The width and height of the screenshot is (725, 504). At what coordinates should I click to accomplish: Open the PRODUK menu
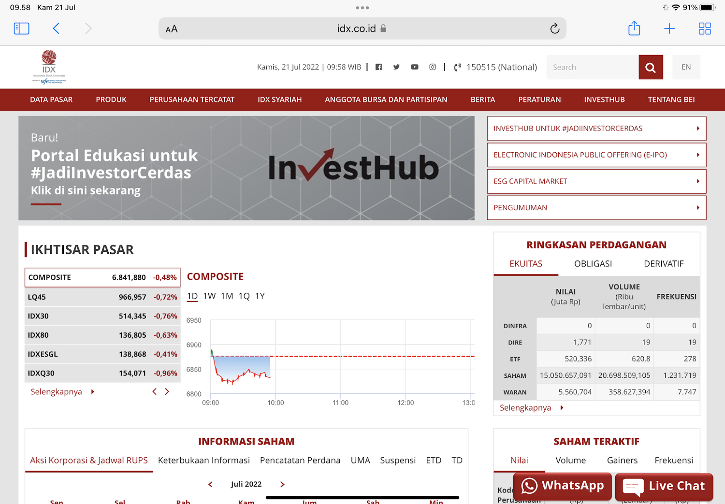[111, 100]
